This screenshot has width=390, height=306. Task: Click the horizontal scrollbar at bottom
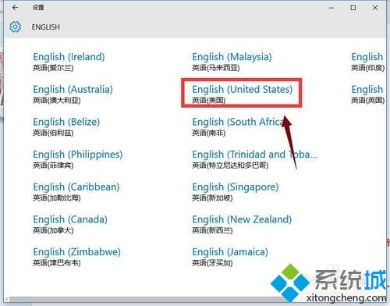tap(146, 300)
